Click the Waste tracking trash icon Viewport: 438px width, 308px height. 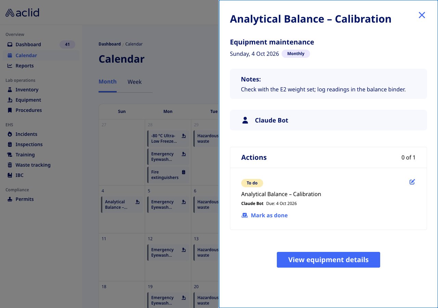pyautogui.click(x=10, y=165)
